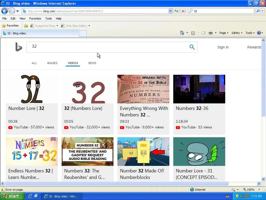Click the 'Number Lore | 32' title link
Viewport: 266px width, 200px height.
coord(26,108)
